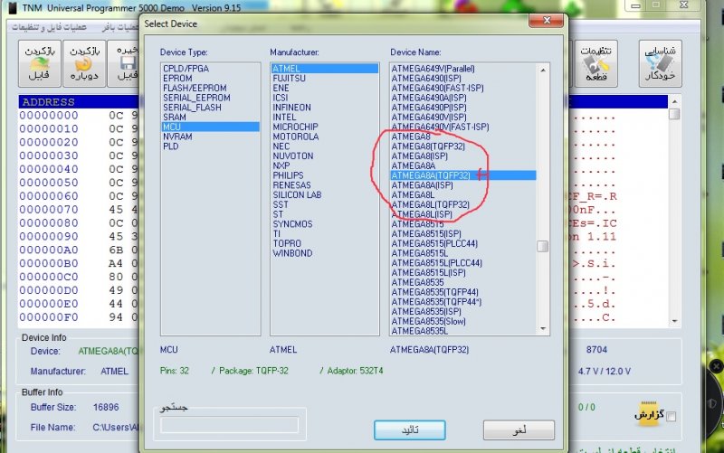724x453 pixels.
Task: Select NEC manufacturer
Action: [281, 146]
